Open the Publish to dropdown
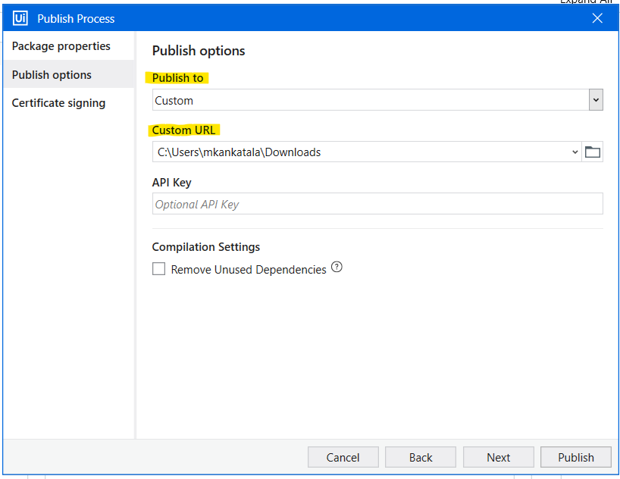 pos(596,100)
